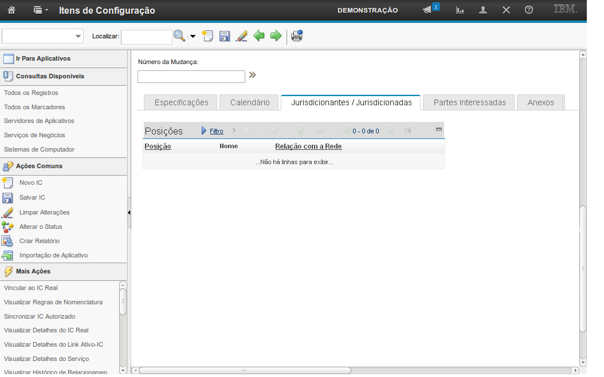The width and height of the screenshot is (604, 377).
Task: Click the home icon in header
Action: [11, 10]
